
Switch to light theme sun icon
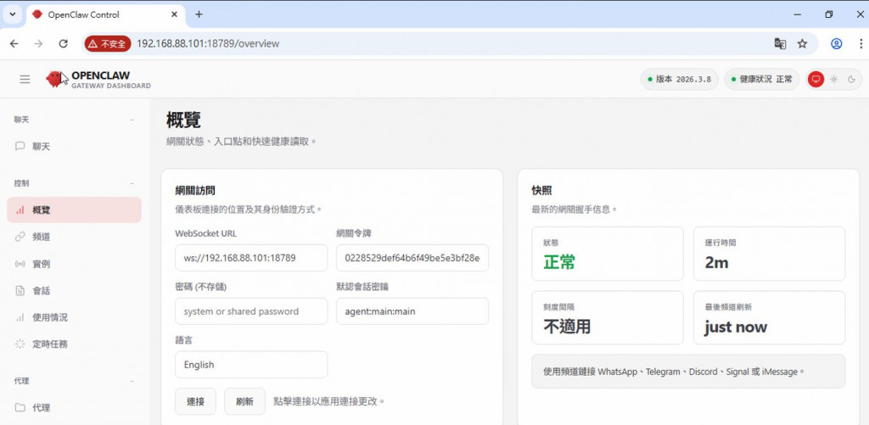(x=833, y=79)
